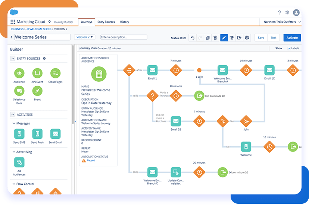
Task: Click the delete trash toolbar icon
Action: pyautogui.click(x=215, y=38)
